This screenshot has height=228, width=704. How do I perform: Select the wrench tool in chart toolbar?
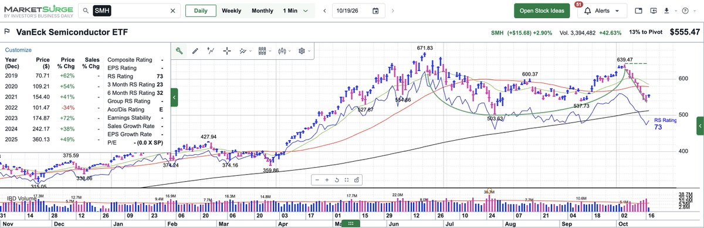pos(180,51)
